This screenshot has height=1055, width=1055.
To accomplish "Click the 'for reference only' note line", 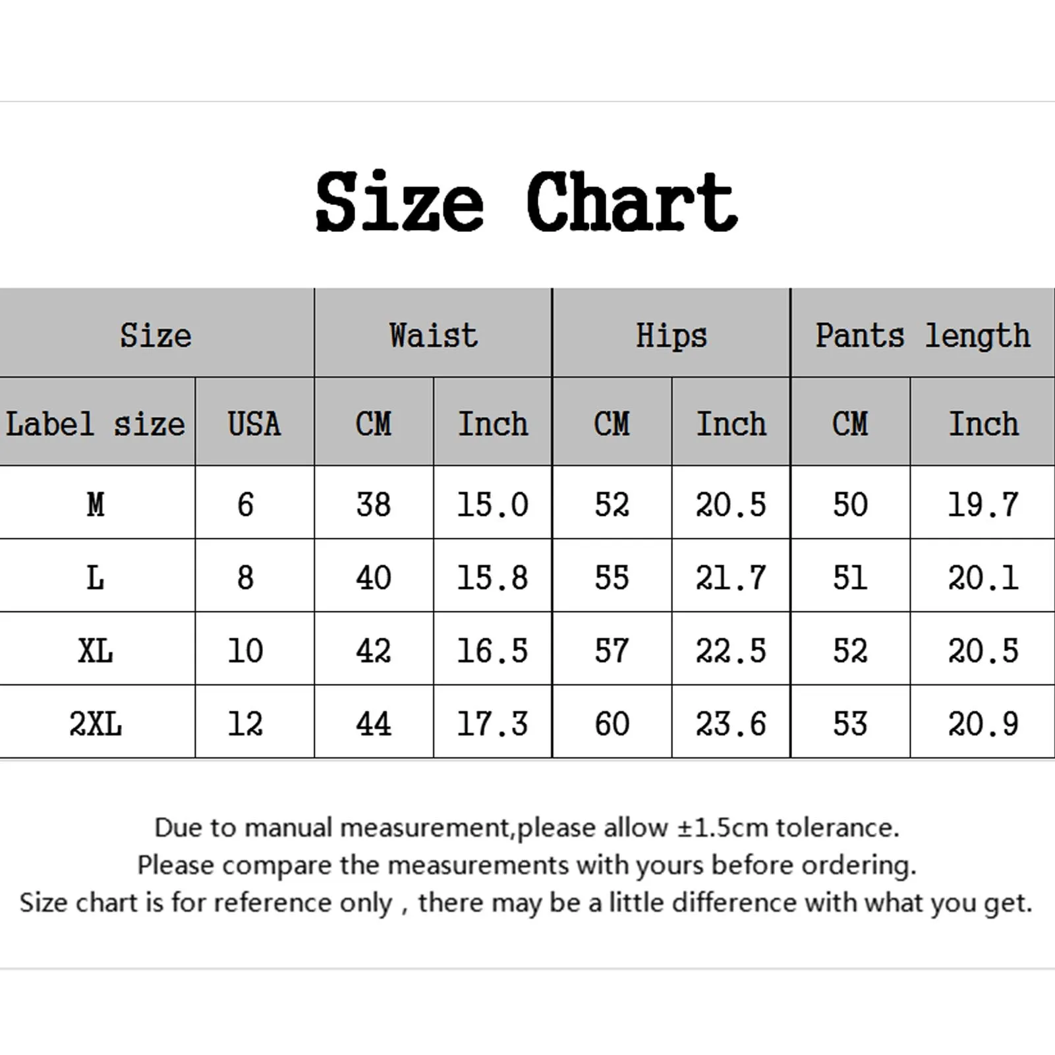I will coord(527,903).
